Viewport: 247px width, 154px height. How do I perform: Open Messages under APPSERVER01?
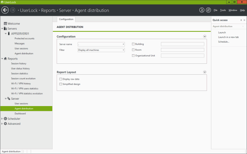click(19, 44)
